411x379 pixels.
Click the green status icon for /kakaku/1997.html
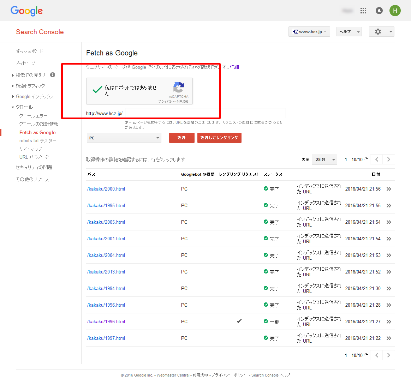pos(266,338)
